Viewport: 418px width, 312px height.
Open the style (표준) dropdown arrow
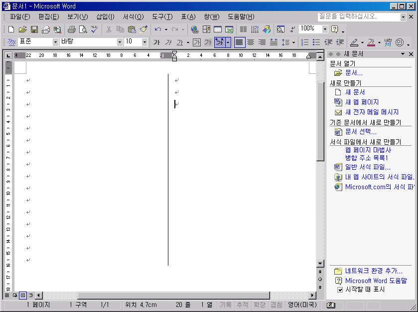(x=55, y=42)
